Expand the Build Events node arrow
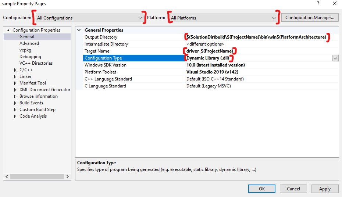The height and width of the screenshot is (197, 342). pos(15,103)
